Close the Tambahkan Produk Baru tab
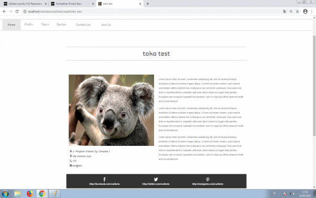 [93, 4]
